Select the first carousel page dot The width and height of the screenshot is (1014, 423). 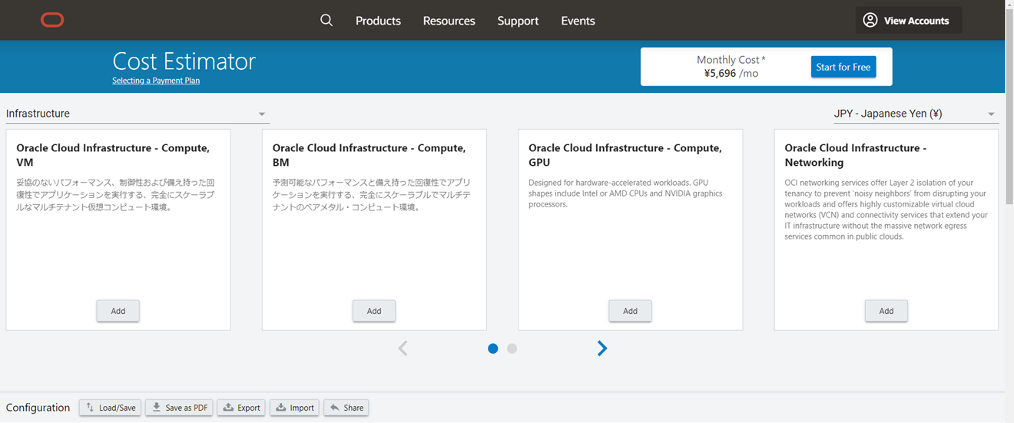pos(493,349)
